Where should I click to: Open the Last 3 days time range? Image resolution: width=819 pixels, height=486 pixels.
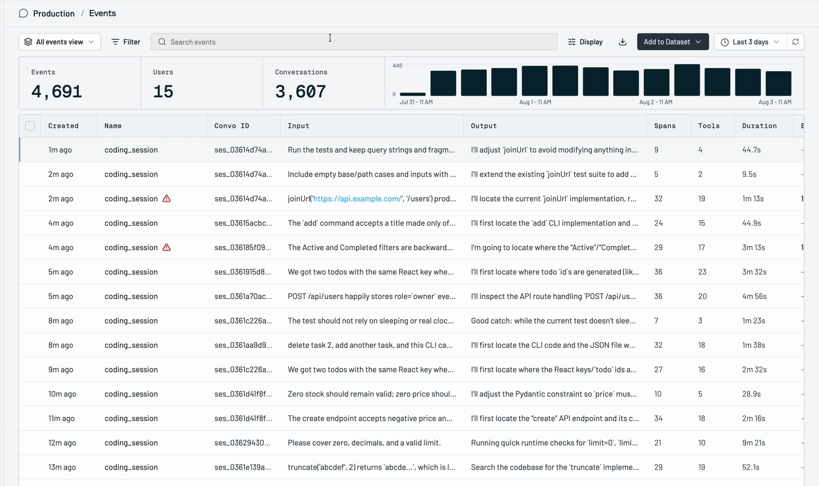tap(750, 42)
